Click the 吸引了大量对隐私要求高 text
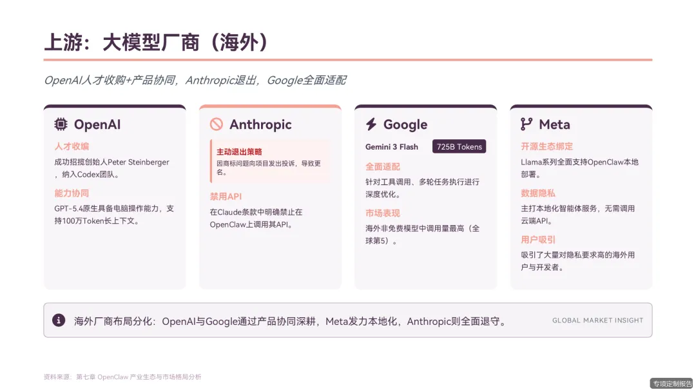The image size is (696, 392). click(x=578, y=261)
